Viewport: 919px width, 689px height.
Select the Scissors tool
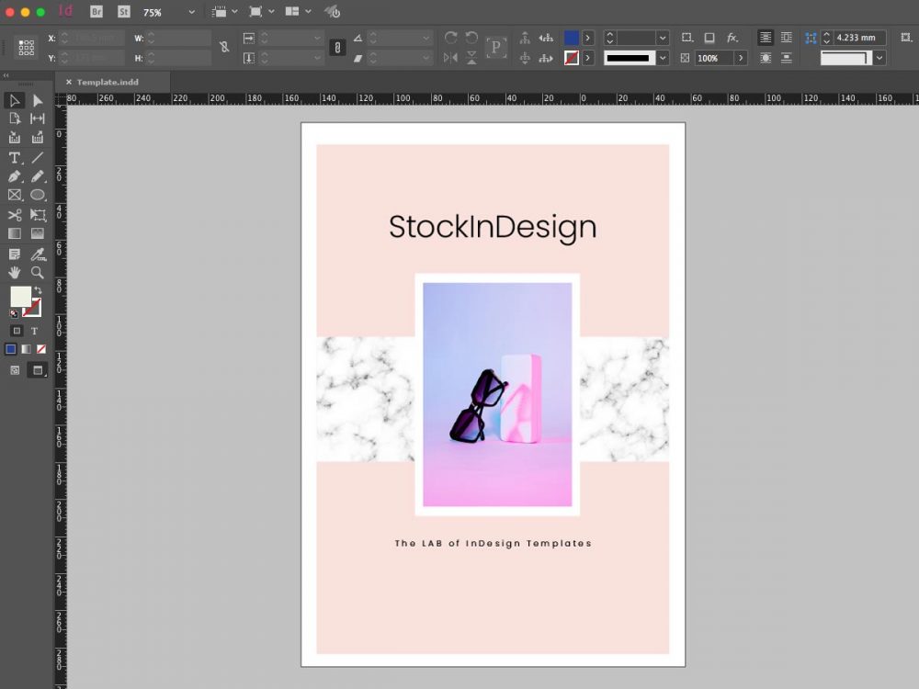15,215
